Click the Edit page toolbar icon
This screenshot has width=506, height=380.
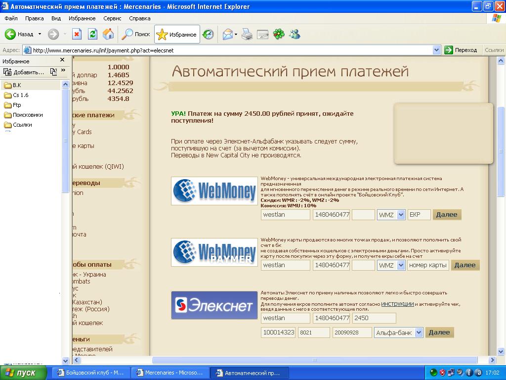[x=263, y=34]
